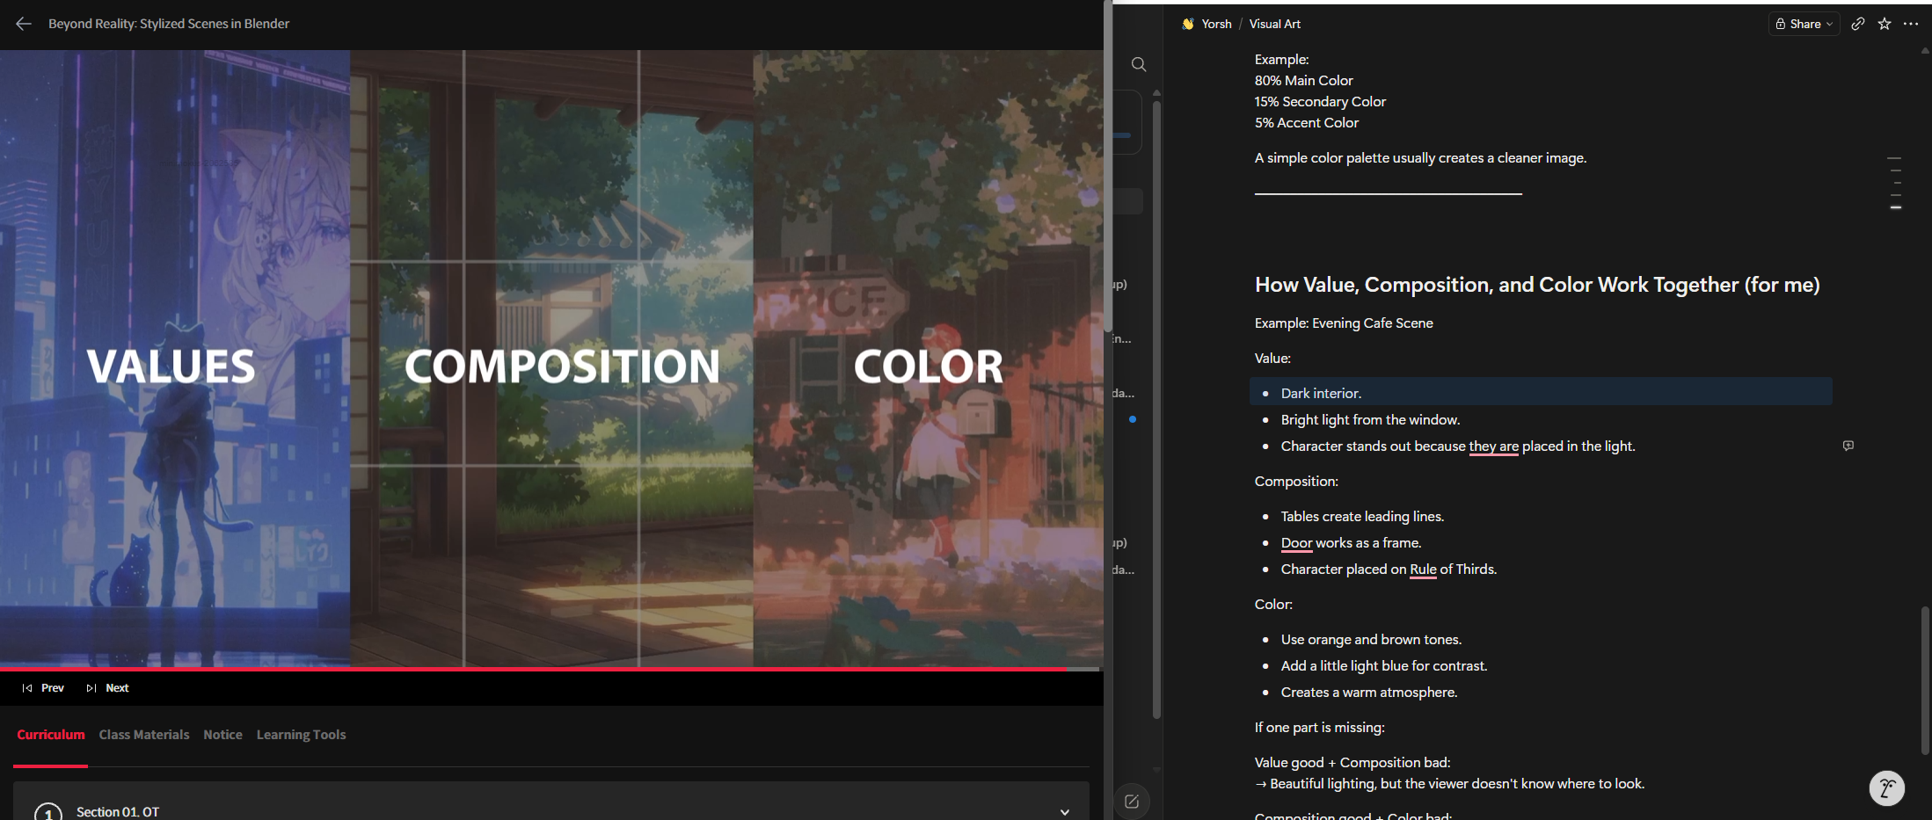Click 'Bright light from the window.' bullet
The width and height of the screenshot is (1932, 820).
(x=1370, y=420)
